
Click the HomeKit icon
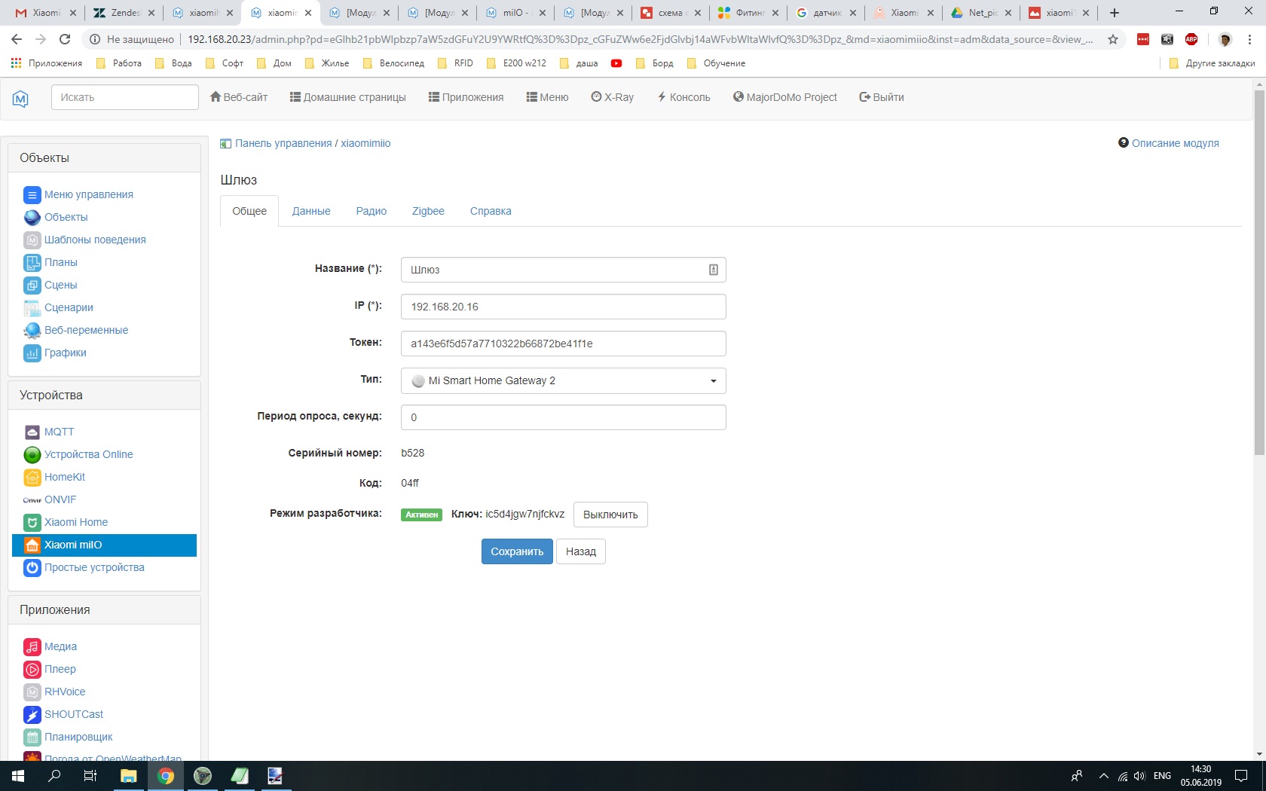pyautogui.click(x=32, y=478)
